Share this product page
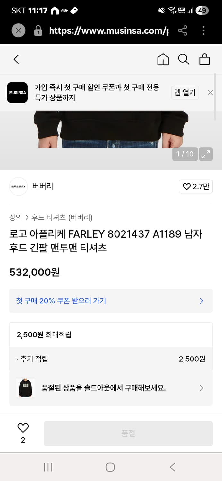Screen dimensions: 222x481 (x=184, y=30)
